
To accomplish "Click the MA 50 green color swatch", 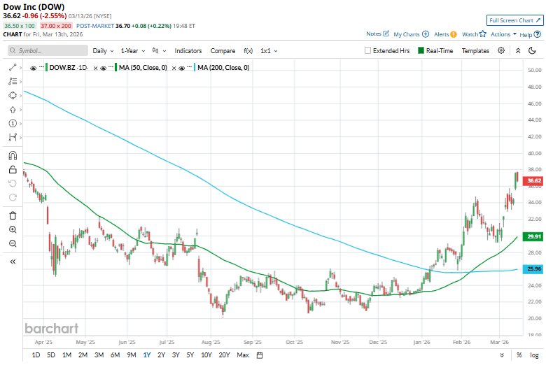I will click(x=116, y=68).
